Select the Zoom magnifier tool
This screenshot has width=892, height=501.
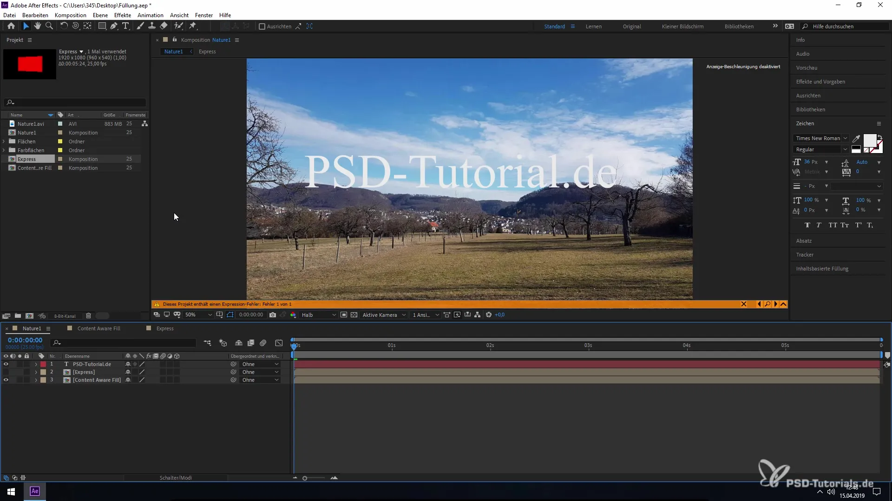click(x=49, y=26)
